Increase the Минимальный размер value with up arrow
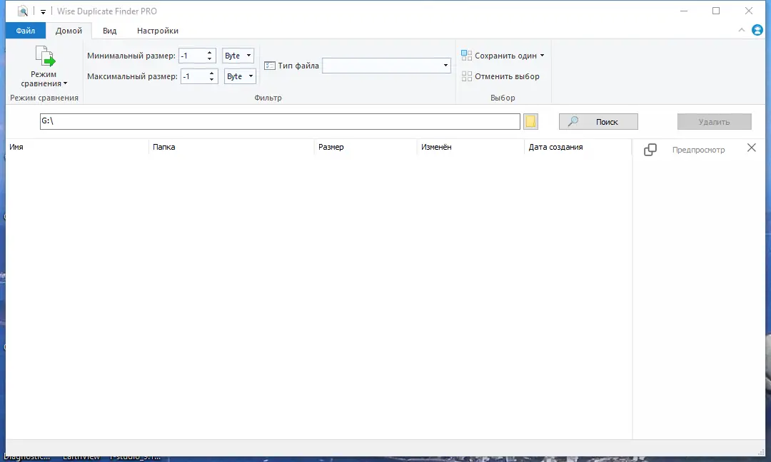This screenshot has width=771, height=462. coord(209,52)
